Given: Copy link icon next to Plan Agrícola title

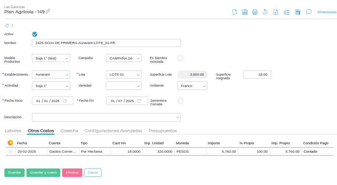Looking at the screenshot, I should point(48,11).
